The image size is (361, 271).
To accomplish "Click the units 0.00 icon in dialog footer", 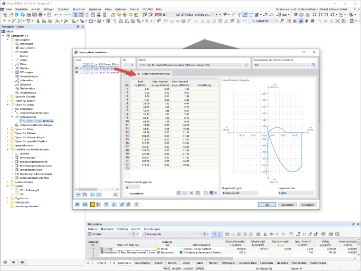I will [x=85, y=204].
